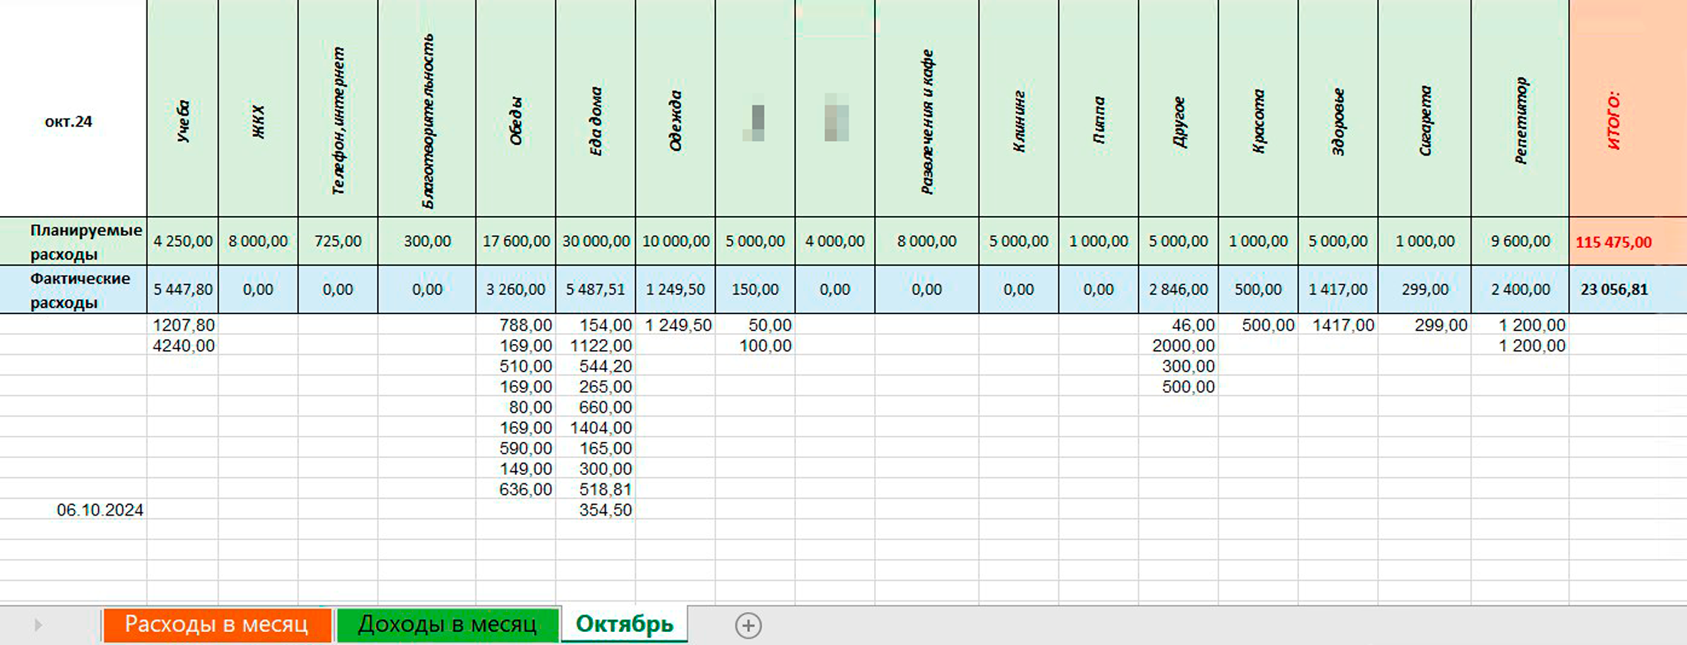This screenshot has height=645, width=1687.
Task: Click the cell with 636,00
Action: tap(515, 489)
